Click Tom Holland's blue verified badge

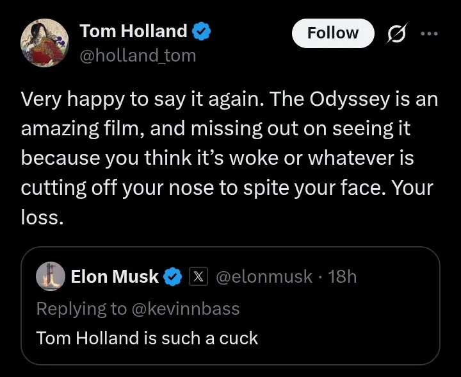[202, 31]
